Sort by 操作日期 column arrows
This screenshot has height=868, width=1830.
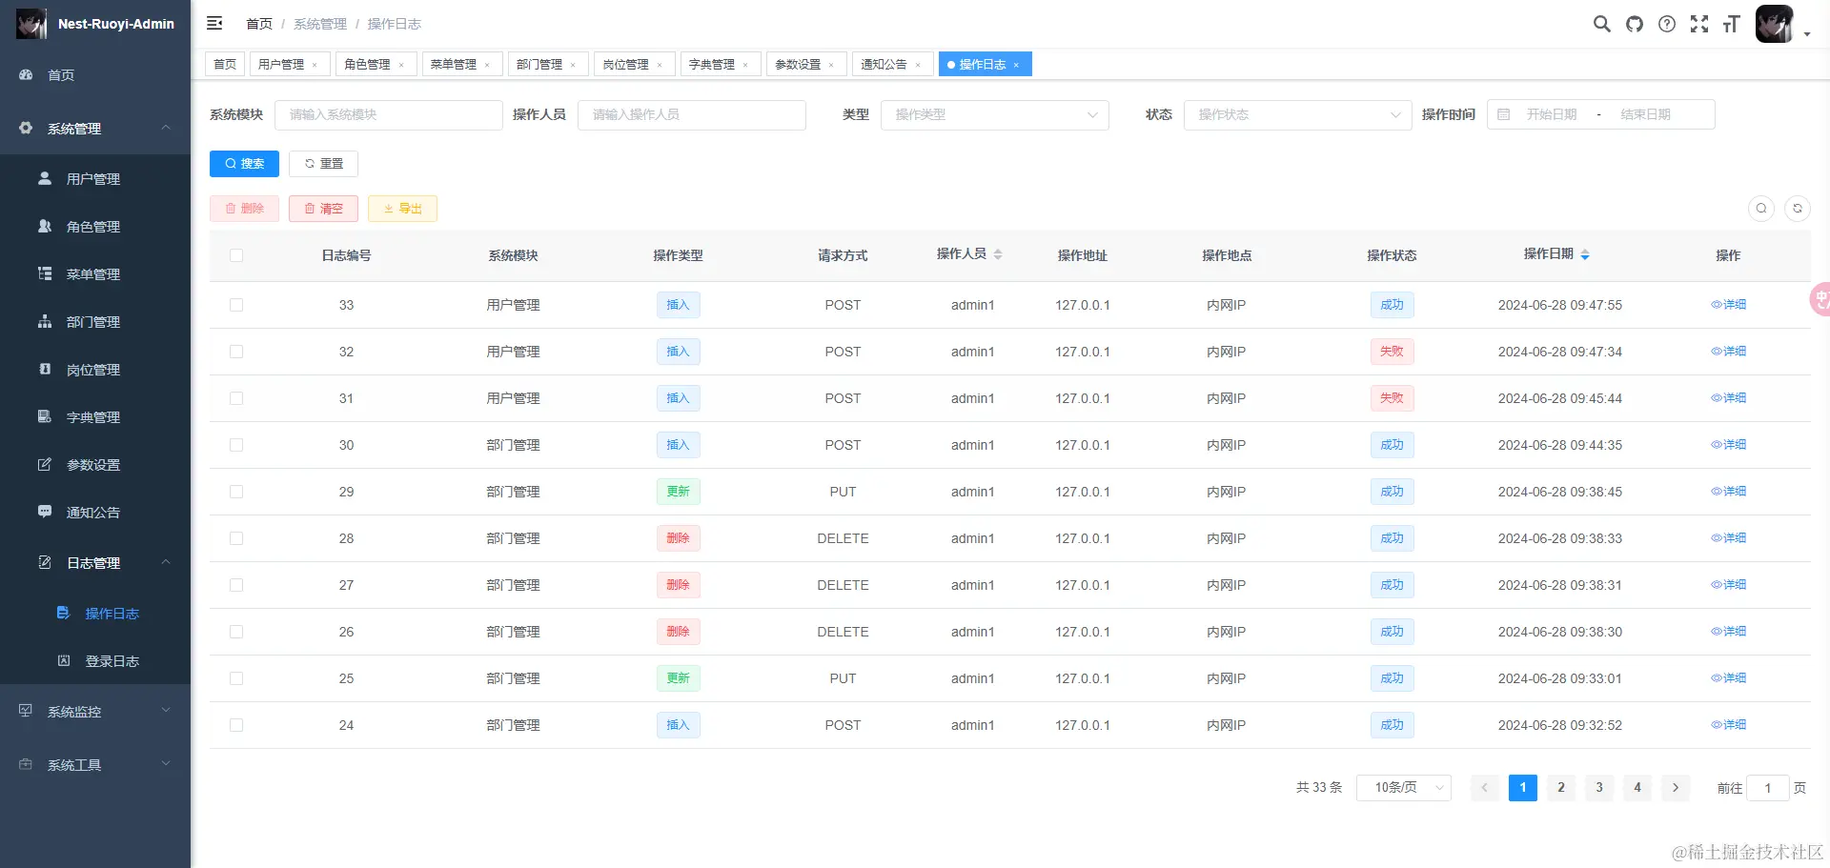[1585, 254]
